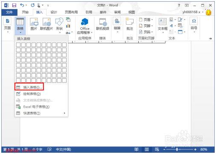Open the 页脚 footer dropdown
The image size is (216, 154).
[x=146, y=26]
